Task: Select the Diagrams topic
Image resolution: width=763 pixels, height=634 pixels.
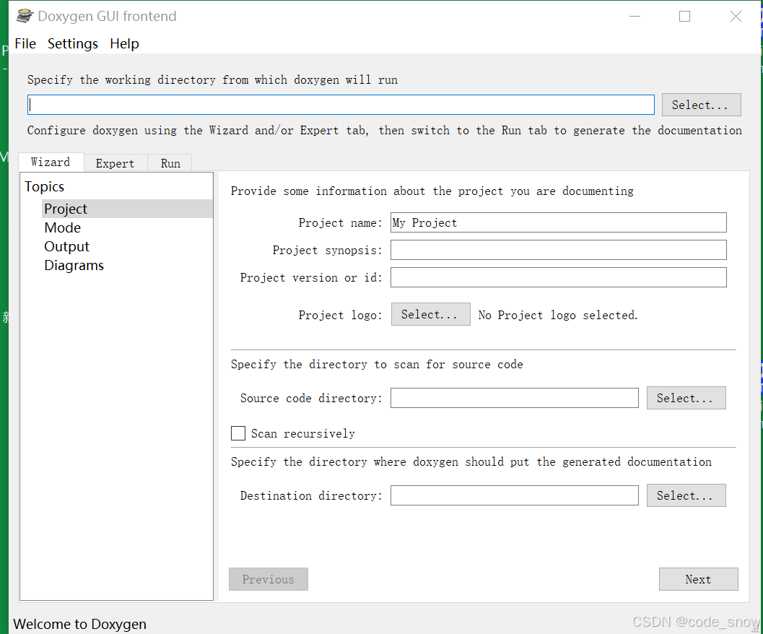Action: [x=74, y=266]
